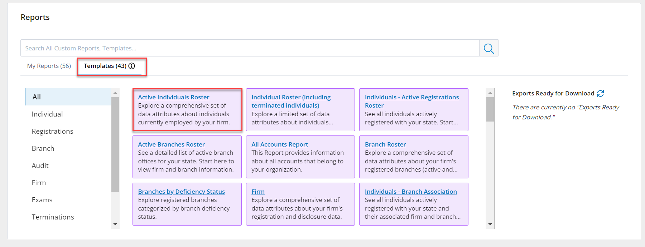Open the All Accounts Report link

280,144
